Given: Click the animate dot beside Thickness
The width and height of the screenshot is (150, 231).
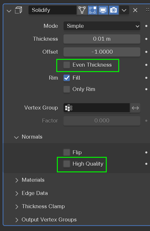Looking at the screenshot, I should click(x=146, y=39).
